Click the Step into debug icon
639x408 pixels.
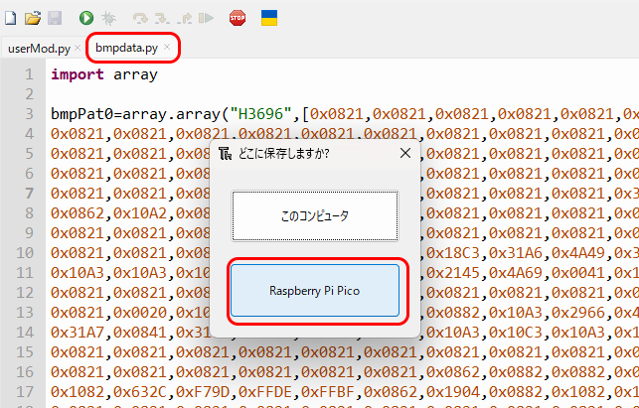[x=162, y=18]
